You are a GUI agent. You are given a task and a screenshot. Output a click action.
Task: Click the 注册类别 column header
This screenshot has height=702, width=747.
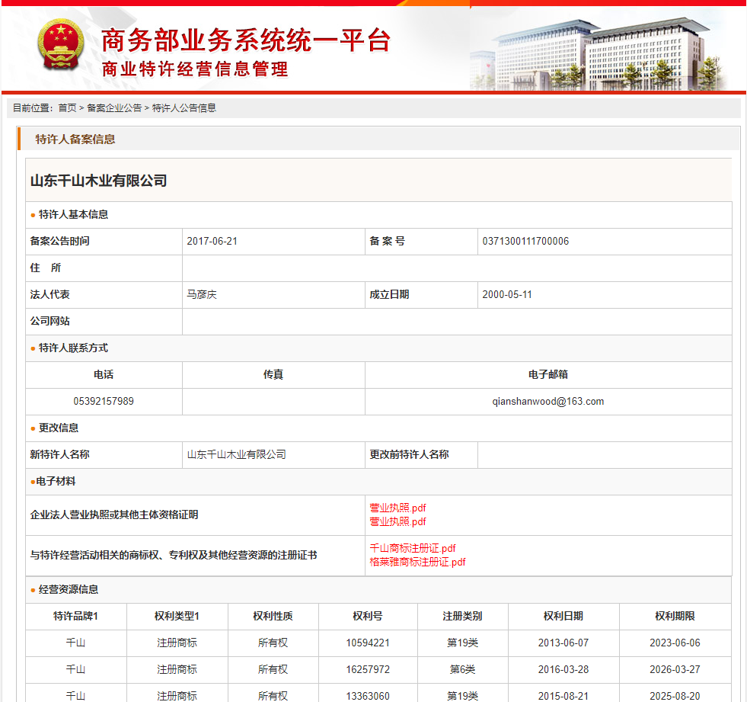(462, 616)
